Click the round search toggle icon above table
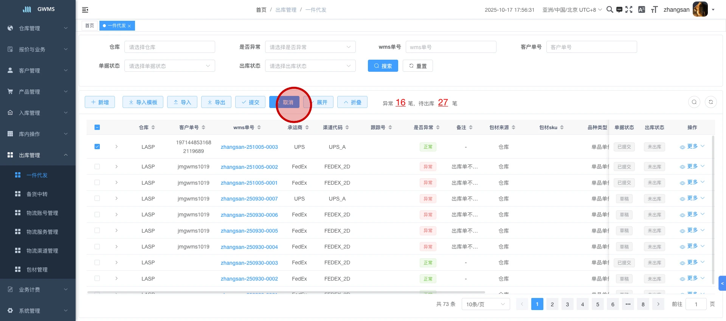This screenshot has width=726, height=321. coord(694,102)
